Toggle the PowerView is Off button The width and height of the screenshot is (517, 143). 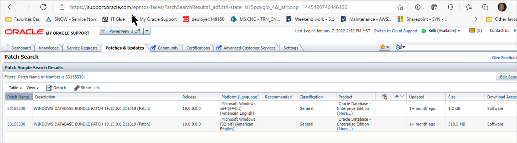point(121,31)
